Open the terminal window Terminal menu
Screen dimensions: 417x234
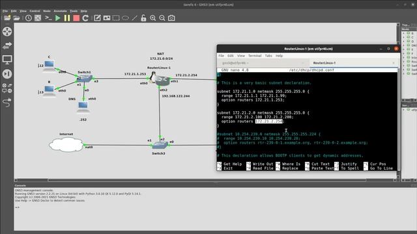(x=255, y=56)
